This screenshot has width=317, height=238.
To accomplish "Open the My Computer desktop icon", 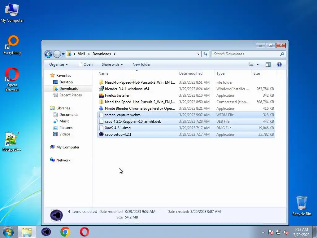I will pos(12,13).
